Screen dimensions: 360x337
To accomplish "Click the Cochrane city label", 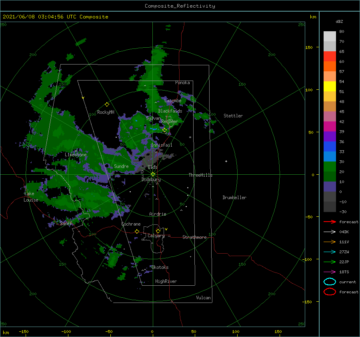I will (x=131, y=224).
